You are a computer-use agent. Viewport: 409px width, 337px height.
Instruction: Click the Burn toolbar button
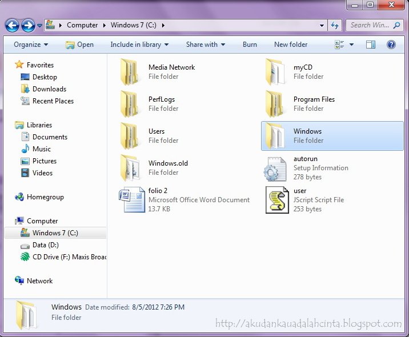(250, 45)
